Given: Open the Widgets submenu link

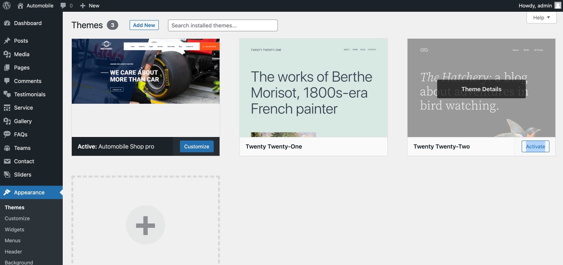Looking at the screenshot, I should point(15,229).
